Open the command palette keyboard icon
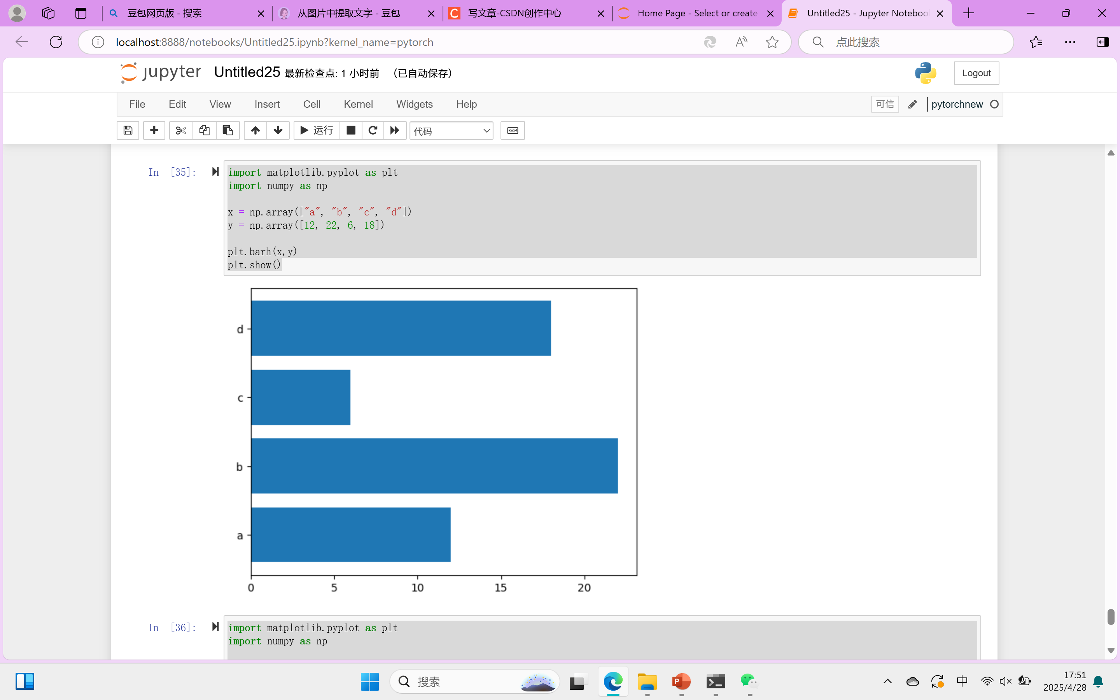The width and height of the screenshot is (1120, 700). coord(512,131)
